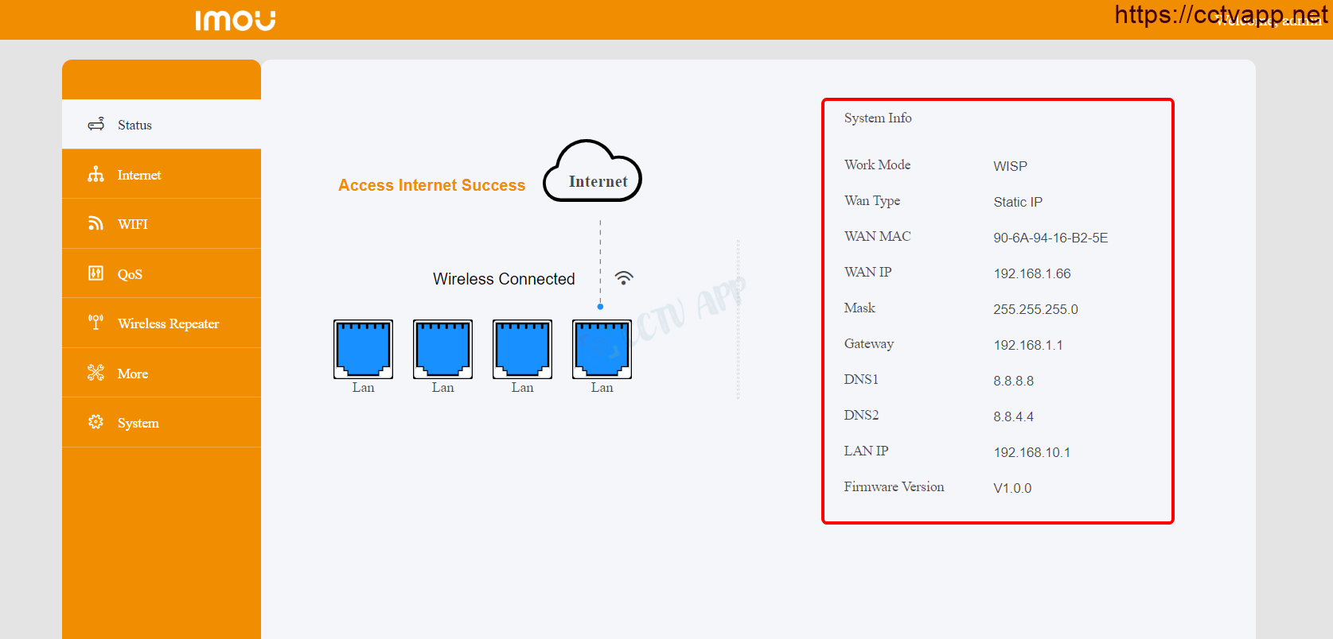Click the WAN MAC address value
The width and height of the screenshot is (1333, 639).
(1050, 238)
